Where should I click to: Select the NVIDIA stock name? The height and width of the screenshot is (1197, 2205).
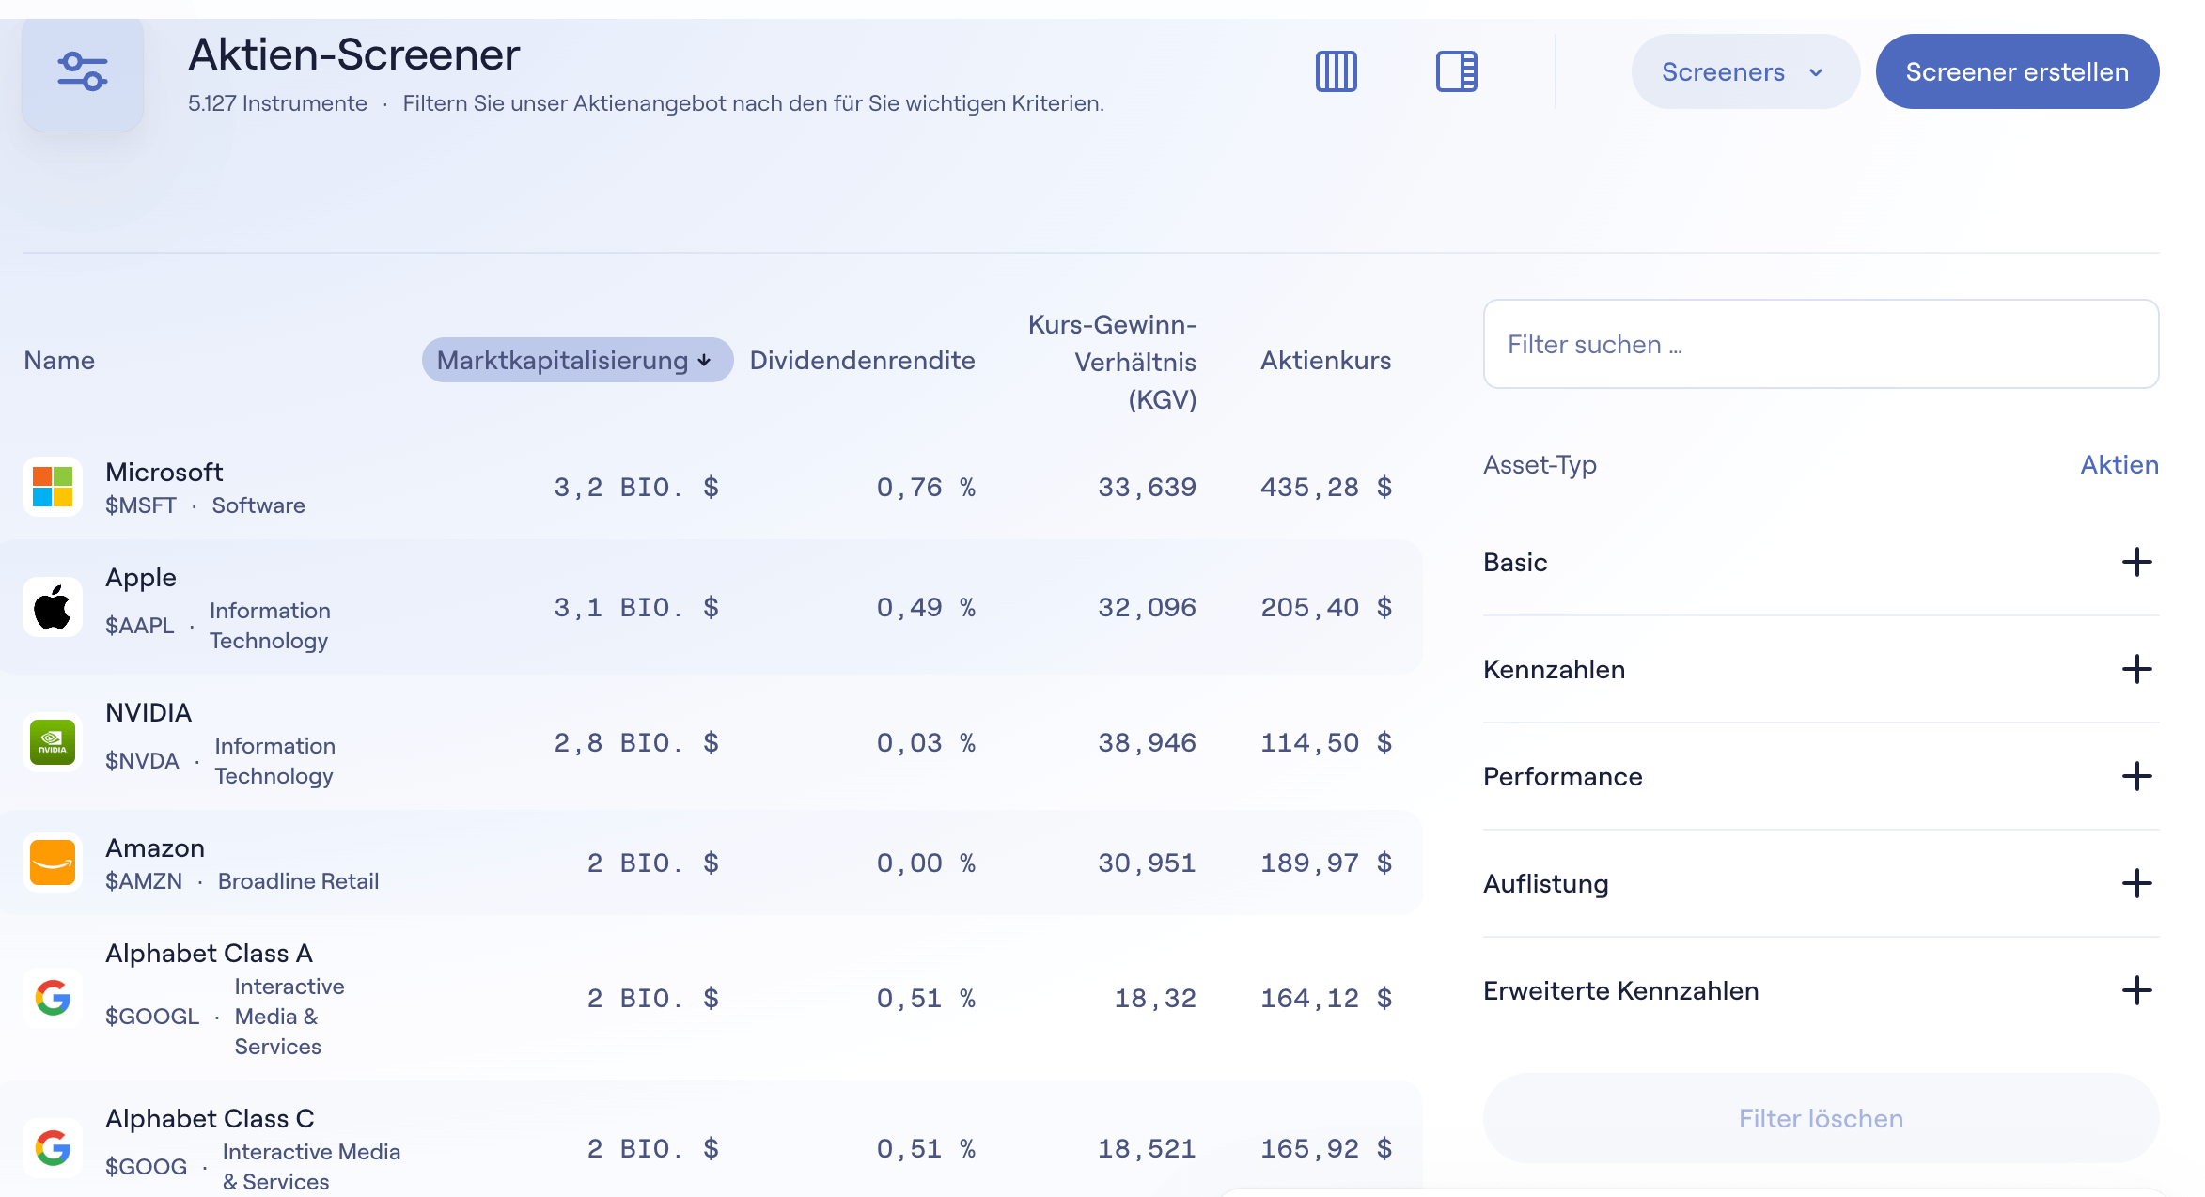pyautogui.click(x=149, y=712)
